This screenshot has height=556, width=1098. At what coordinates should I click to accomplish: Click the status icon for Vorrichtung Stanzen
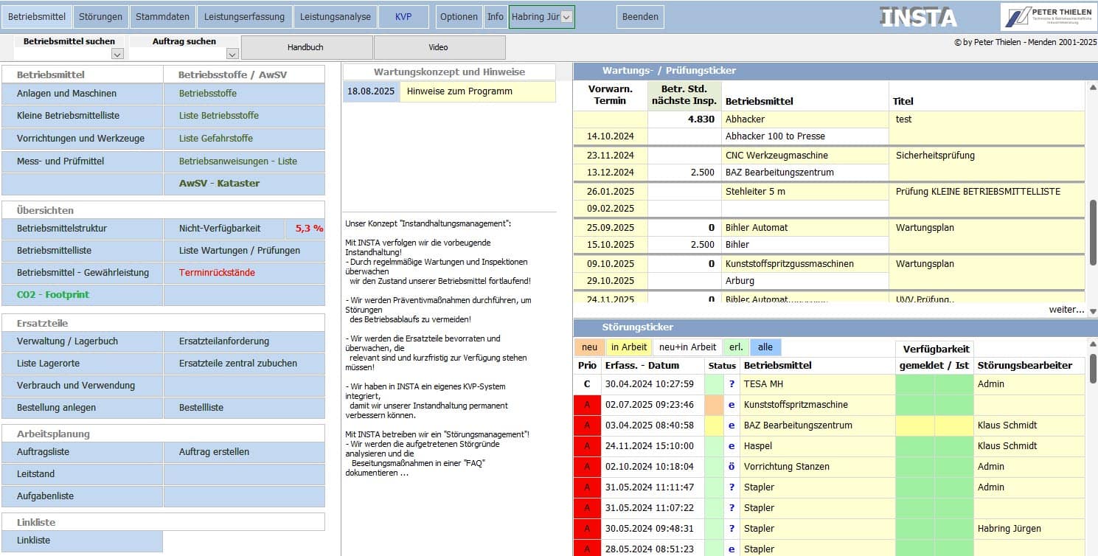click(x=732, y=467)
